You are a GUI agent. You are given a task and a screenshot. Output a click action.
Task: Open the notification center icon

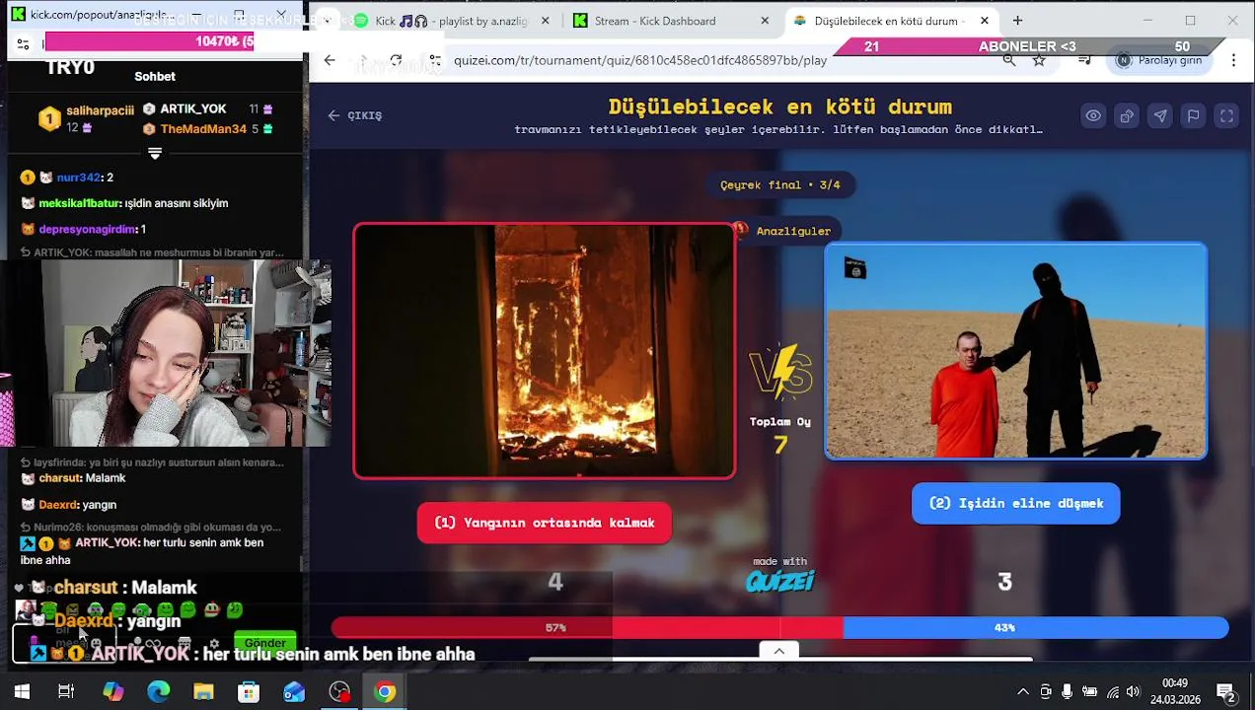coord(1226,692)
